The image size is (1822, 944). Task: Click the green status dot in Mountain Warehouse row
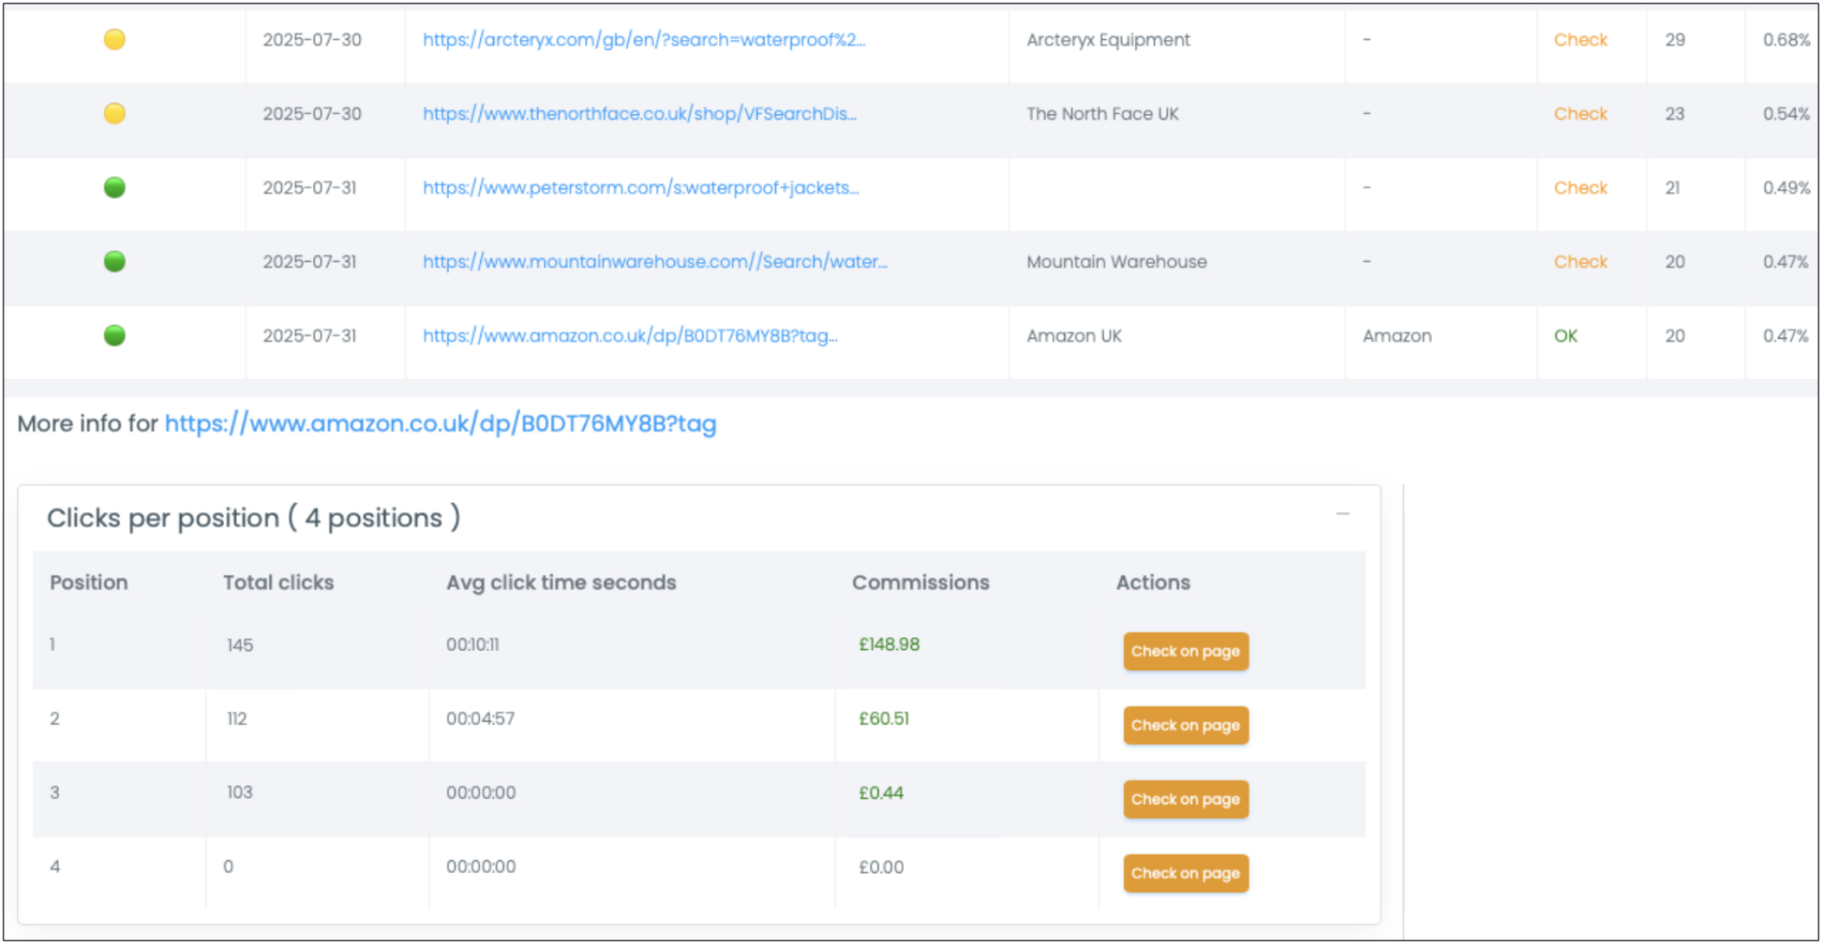pyautogui.click(x=114, y=261)
